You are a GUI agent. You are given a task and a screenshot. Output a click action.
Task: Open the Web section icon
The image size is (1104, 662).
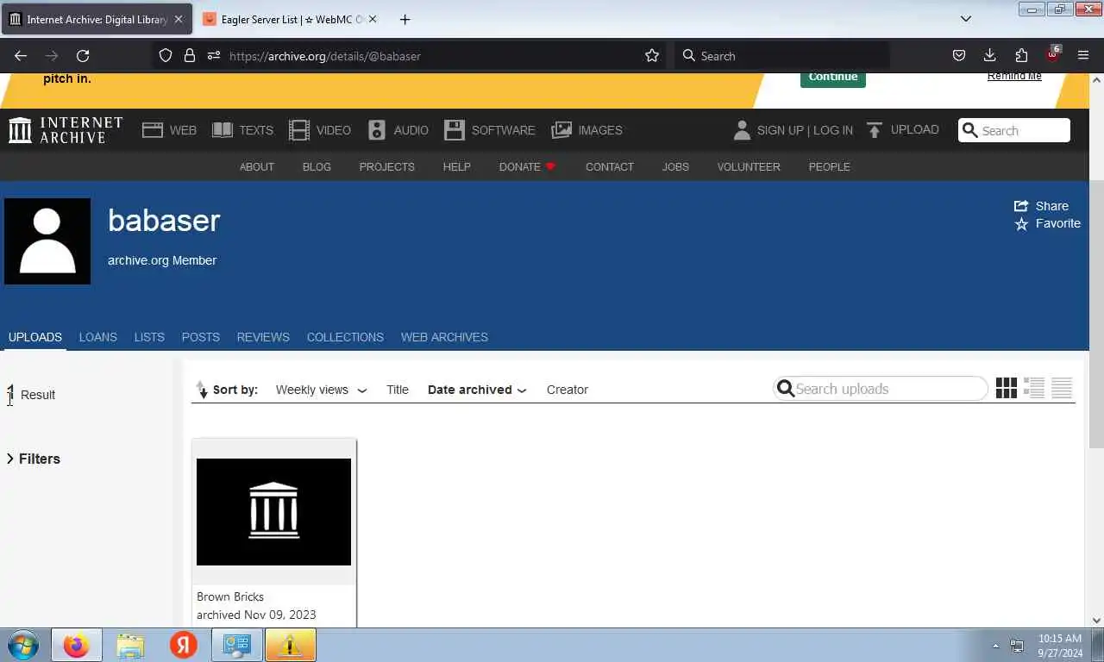(x=153, y=130)
